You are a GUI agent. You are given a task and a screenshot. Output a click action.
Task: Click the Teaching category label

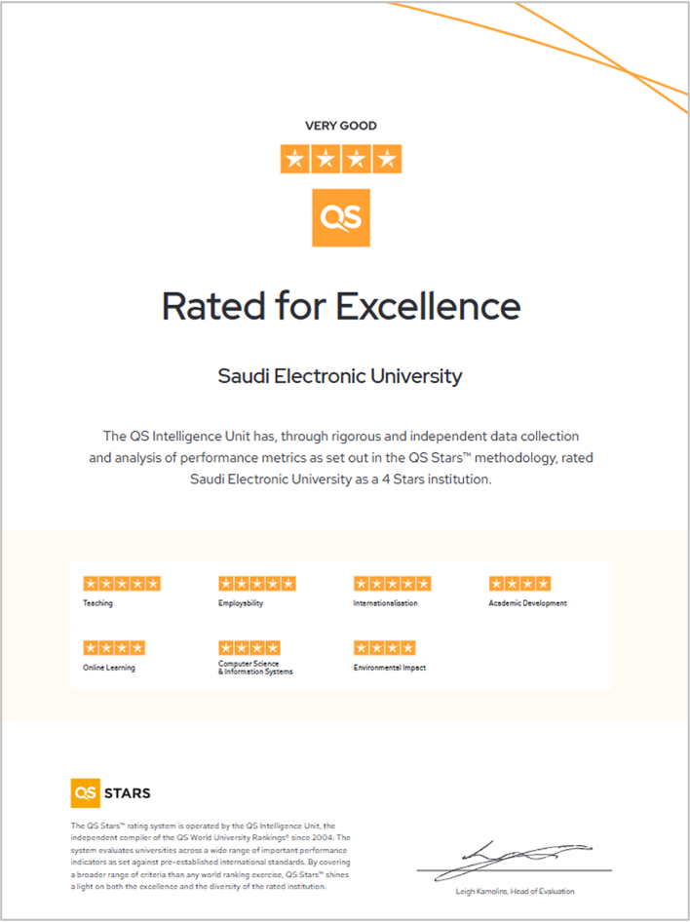coord(97,603)
